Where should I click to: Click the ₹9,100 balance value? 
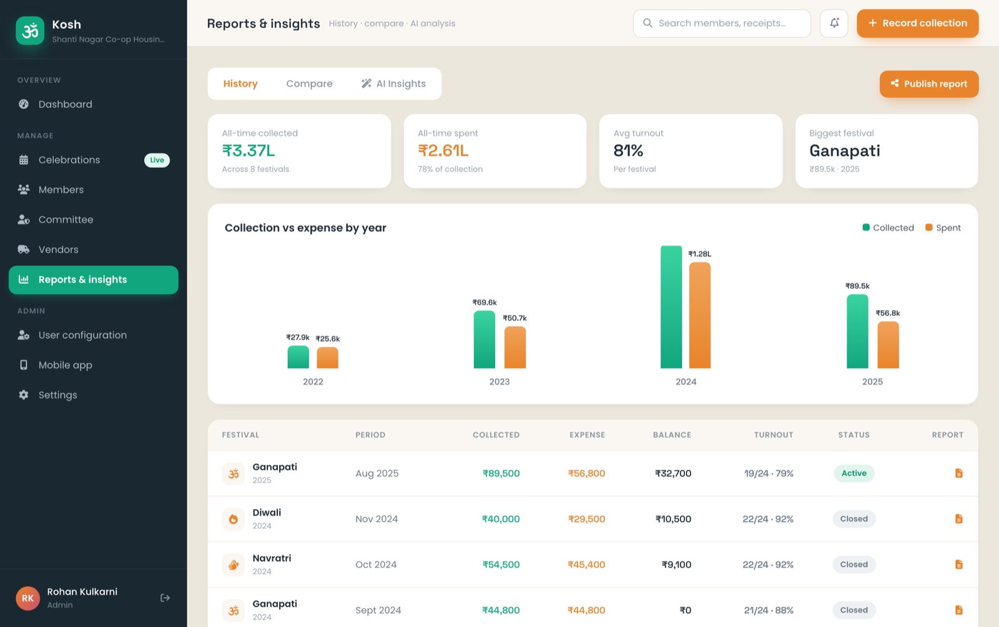coord(677,565)
